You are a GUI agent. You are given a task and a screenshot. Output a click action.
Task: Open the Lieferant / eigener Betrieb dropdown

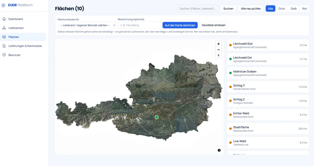tap(87, 25)
